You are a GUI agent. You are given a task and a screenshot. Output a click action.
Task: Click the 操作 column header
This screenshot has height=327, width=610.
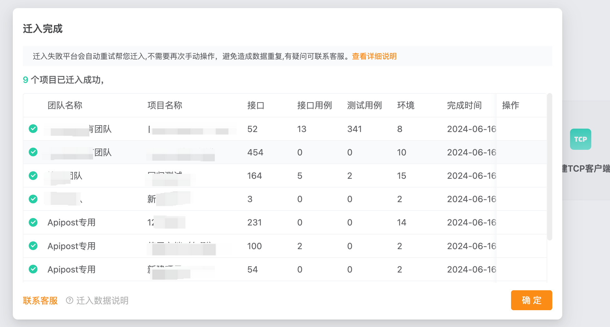click(x=511, y=105)
